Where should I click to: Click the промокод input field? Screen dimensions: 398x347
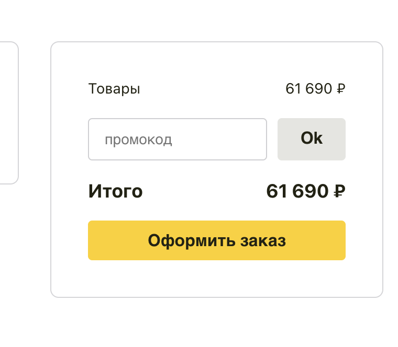tap(177, 140)
